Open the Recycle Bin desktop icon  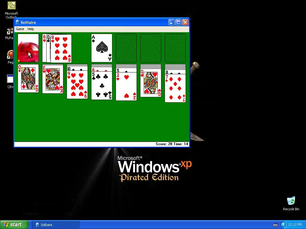tap(291, 203)
